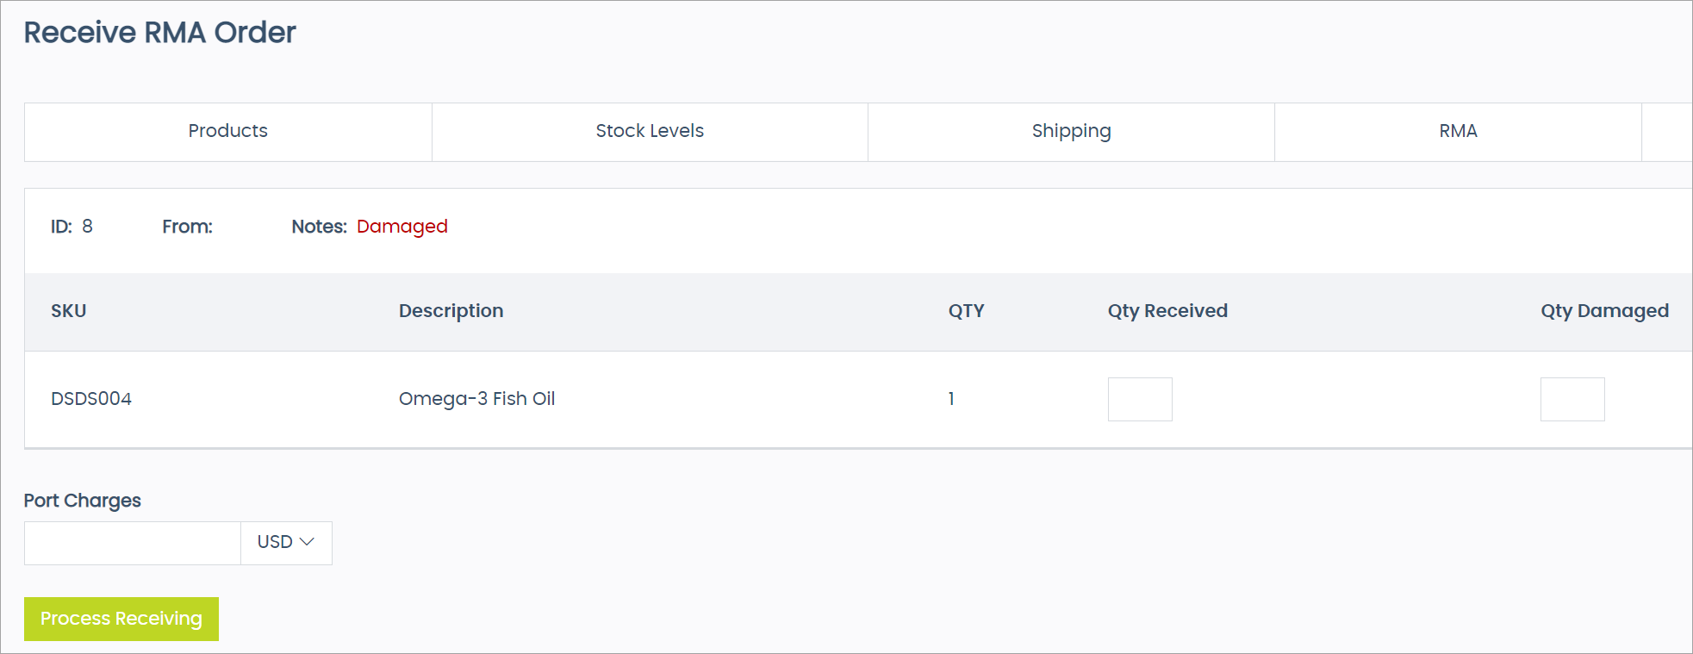Image resolution: width=1693 pixels, height=654 pixels.
Task: Focus the Qty Damaged input box
Action: (1572, 399)
